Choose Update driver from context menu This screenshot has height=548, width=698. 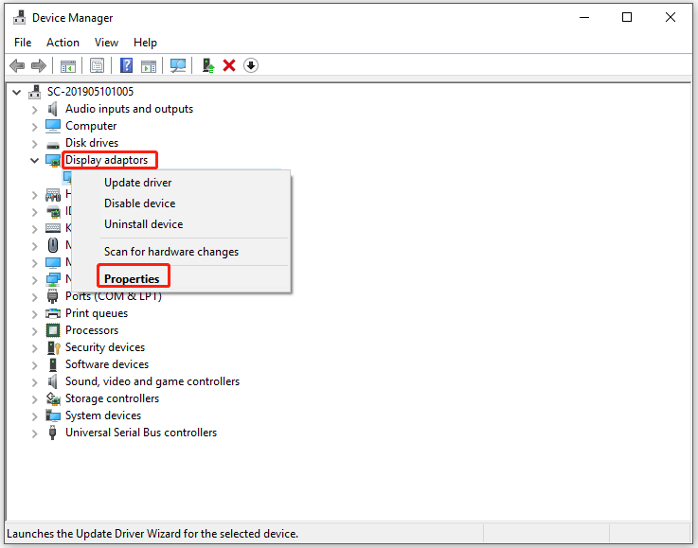pos(181,183)
